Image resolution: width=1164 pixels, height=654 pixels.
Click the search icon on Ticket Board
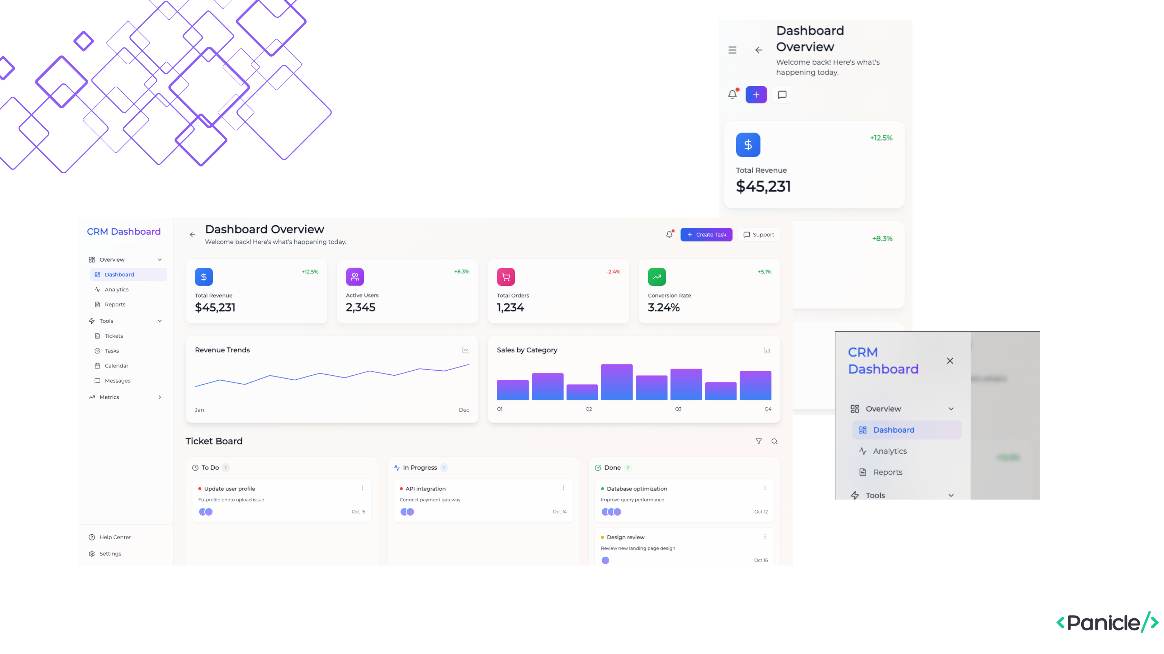(x=775, y=442)
